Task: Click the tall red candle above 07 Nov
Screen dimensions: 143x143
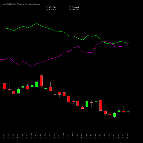Action: pos(41,81)
